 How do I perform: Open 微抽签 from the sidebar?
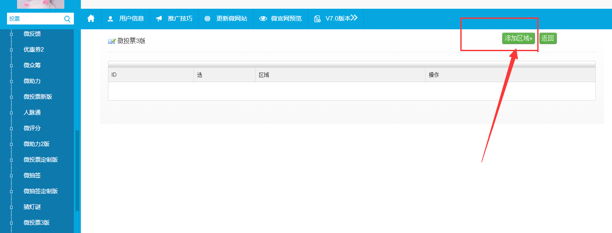pyautogui.click(x=32, y=175)
